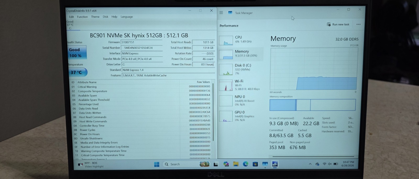Open File Explorer from the taskbar
Viewport: 419px width, 179px height.
(236, 164)
